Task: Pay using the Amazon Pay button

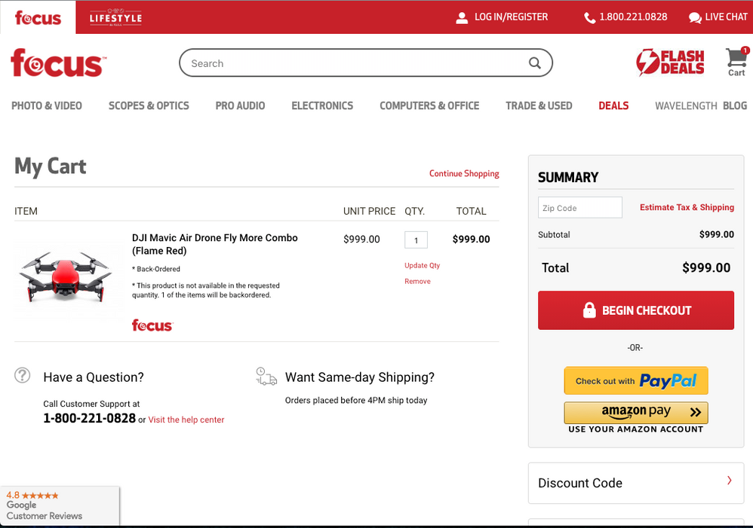Action: click(635, 413)
